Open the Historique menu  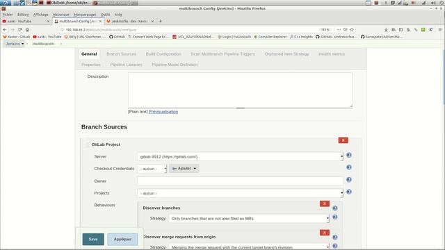[x=60, y=15]
